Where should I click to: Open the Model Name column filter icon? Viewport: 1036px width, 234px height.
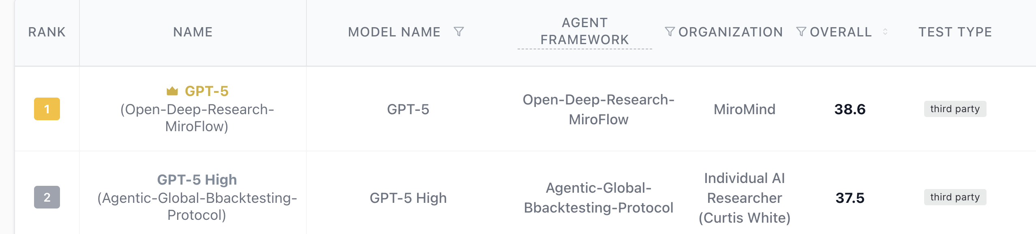(x=458, y=32)
